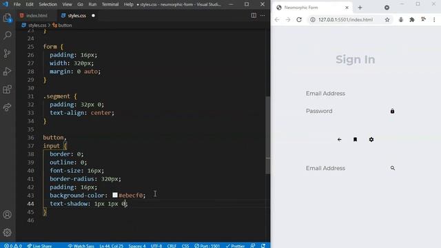Image resolution: width=441 pixels, height=248 pixels.
Task: Open the Source Control view
Action: coord(8,54)
